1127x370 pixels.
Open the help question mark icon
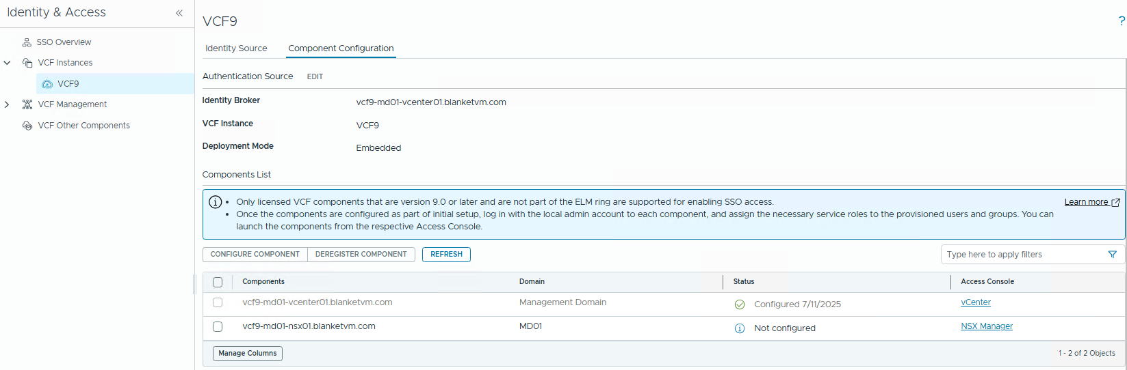(1121, 21)
